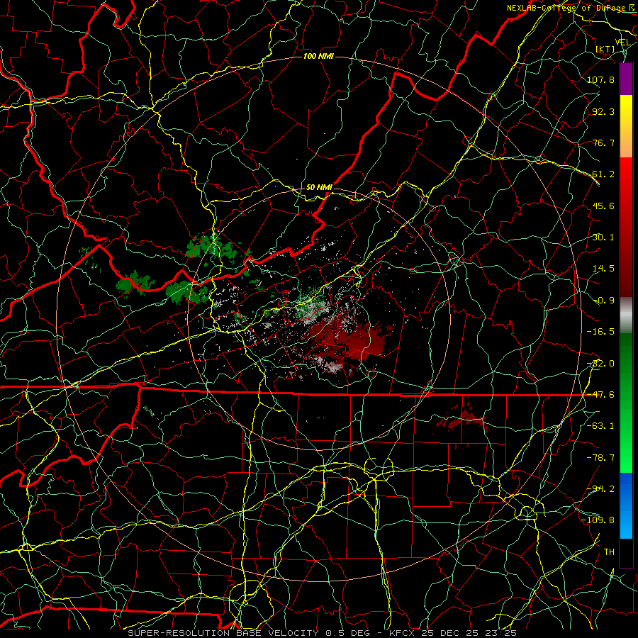638x638 pixels.
Task: Pick the red segment of the color bar
Action: [626, 227]
